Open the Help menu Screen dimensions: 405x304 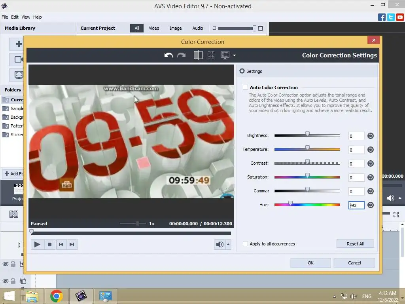(x=38, y=17)
